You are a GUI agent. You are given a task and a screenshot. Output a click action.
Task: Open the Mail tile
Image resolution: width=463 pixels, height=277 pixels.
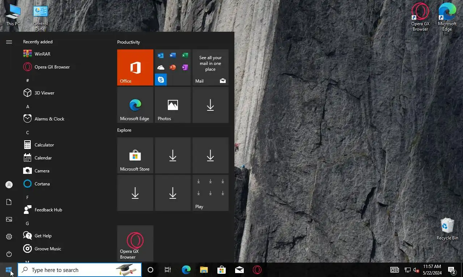tap(211, 67)
